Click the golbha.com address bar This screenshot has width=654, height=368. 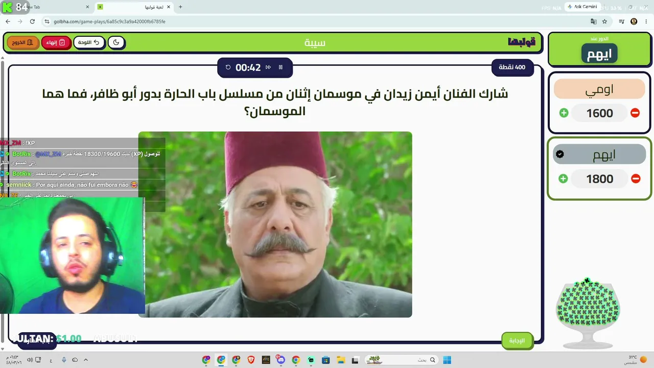[317, 21]
